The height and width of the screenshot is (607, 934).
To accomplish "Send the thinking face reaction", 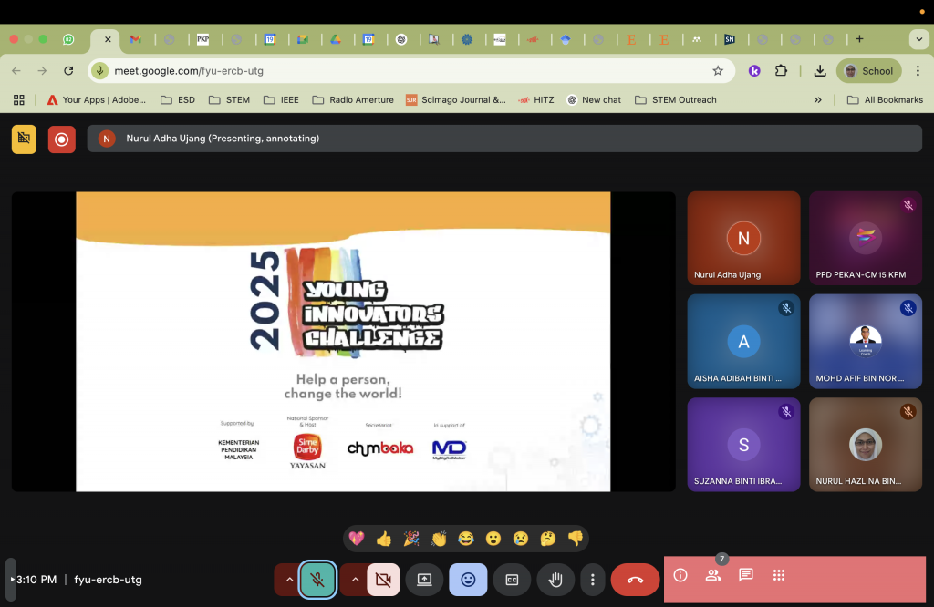I will coord(548,539).
